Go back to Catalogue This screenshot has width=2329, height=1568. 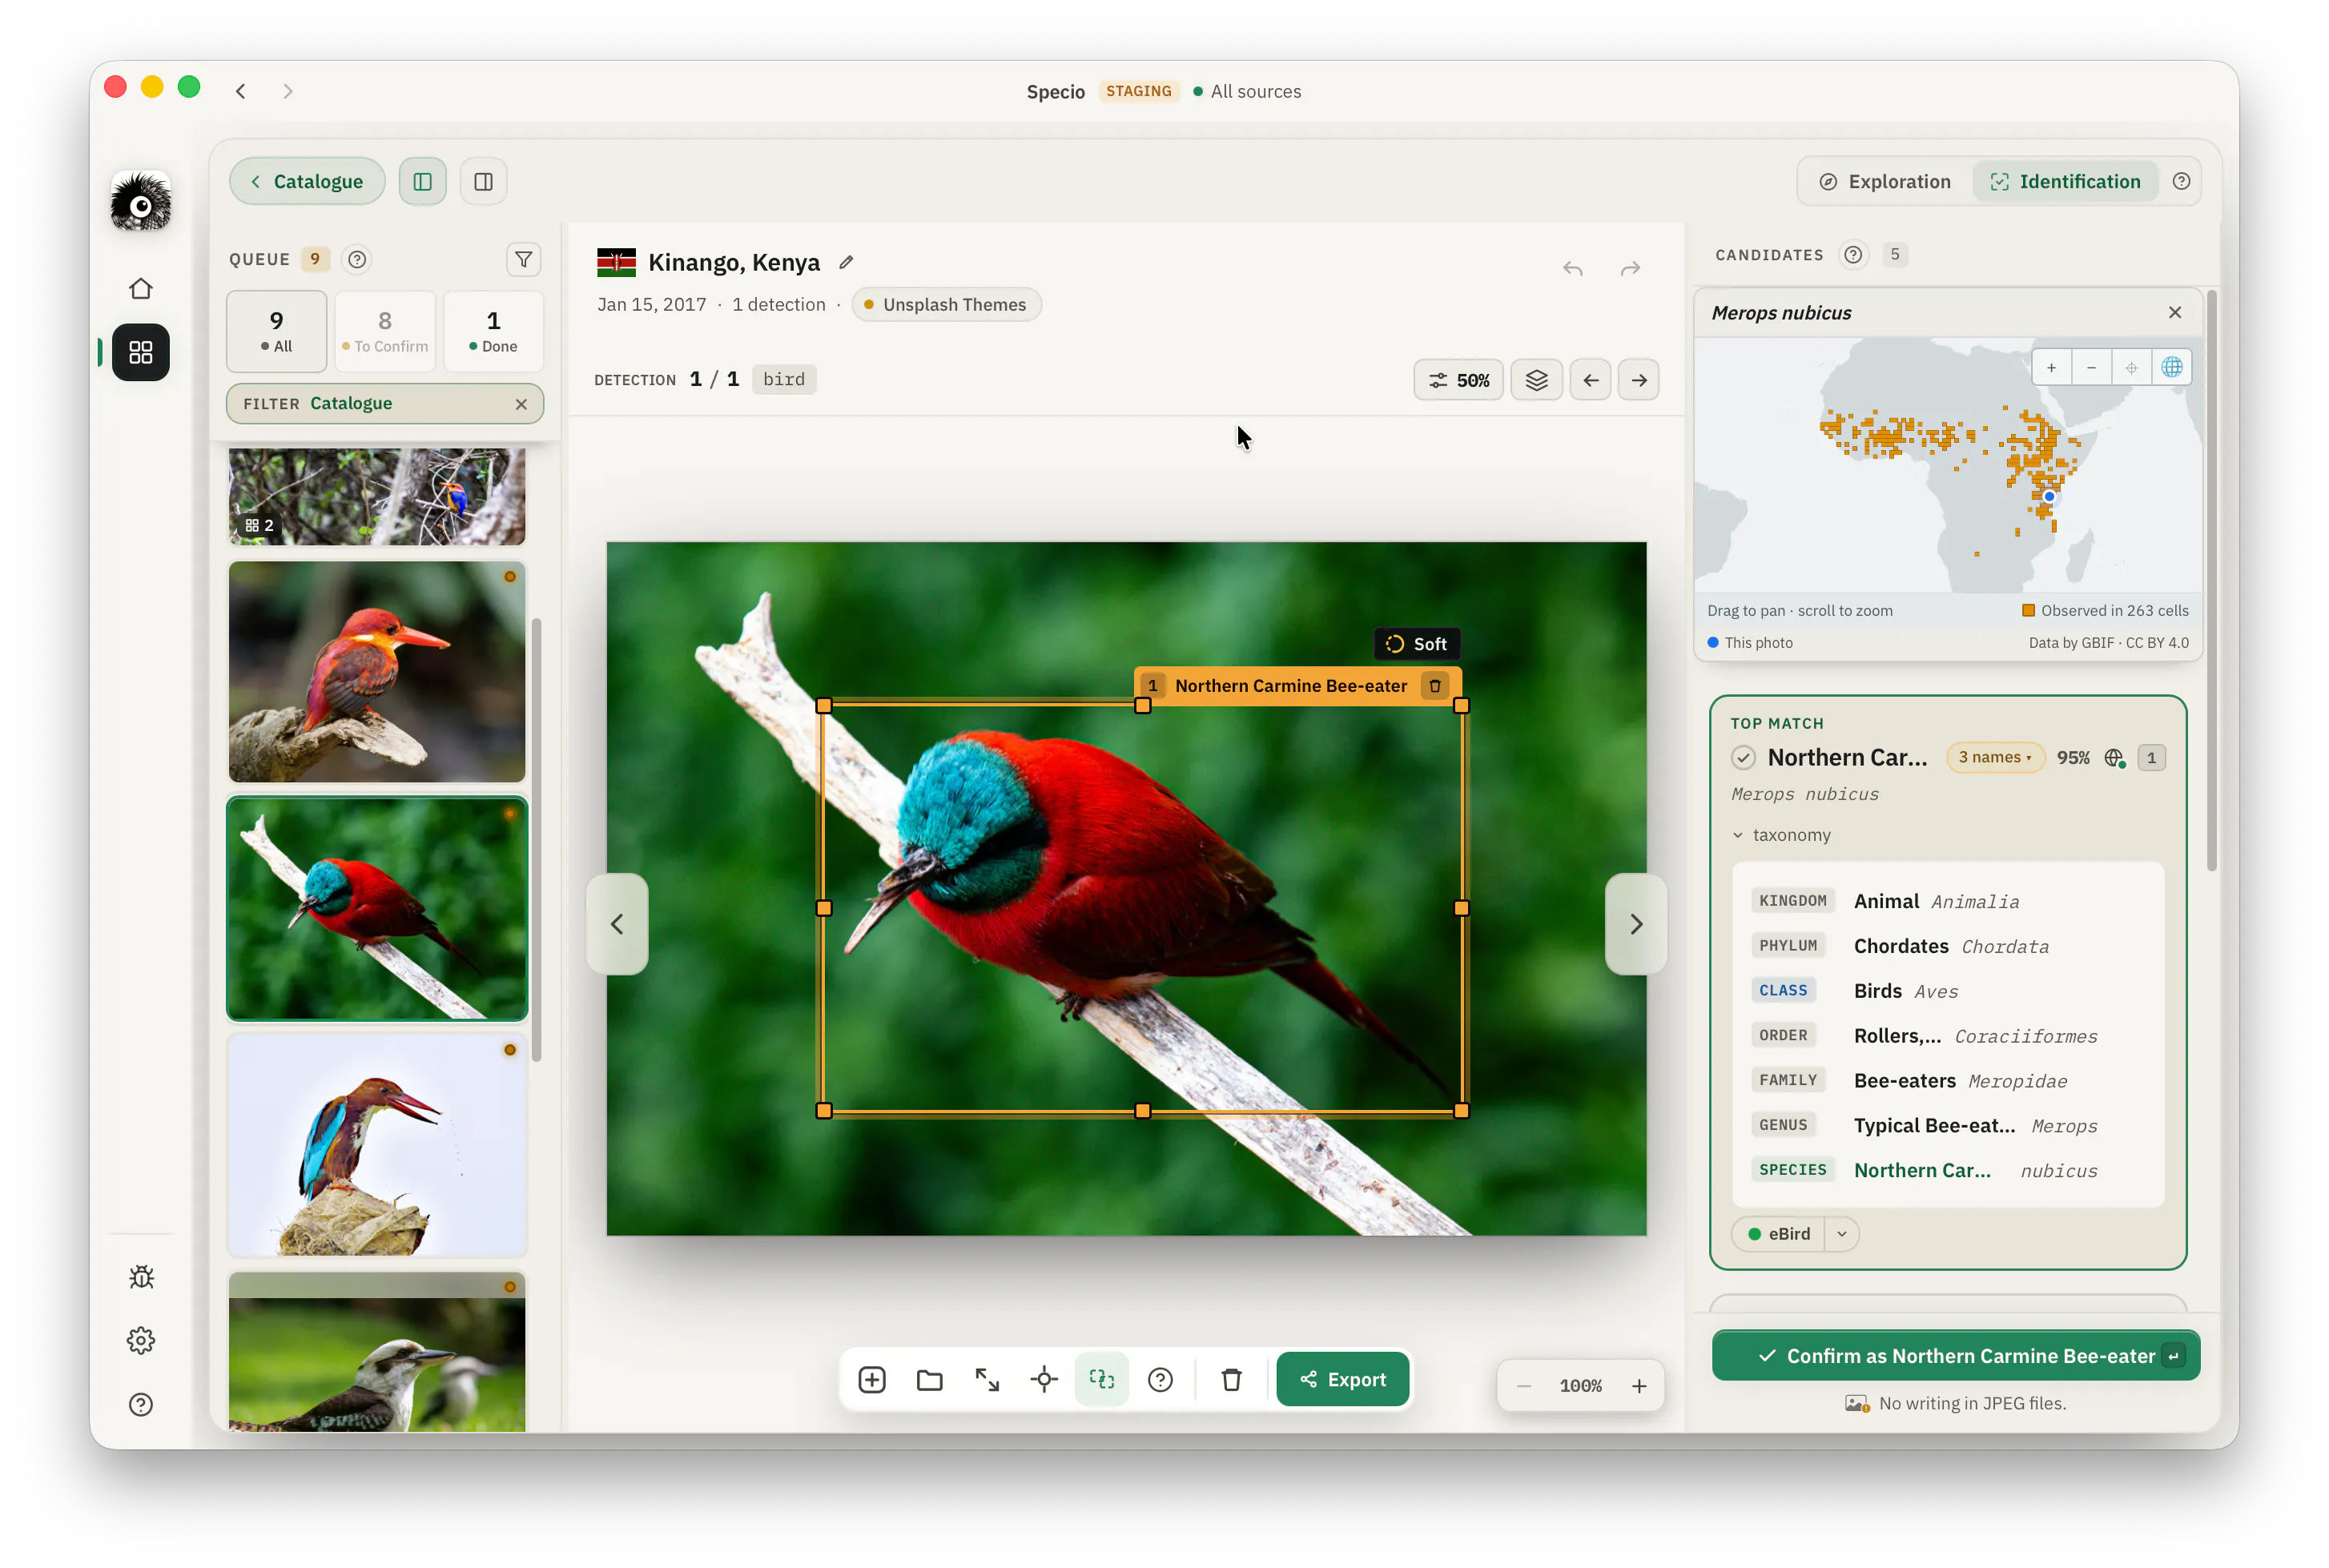click(x=307, y=182)
